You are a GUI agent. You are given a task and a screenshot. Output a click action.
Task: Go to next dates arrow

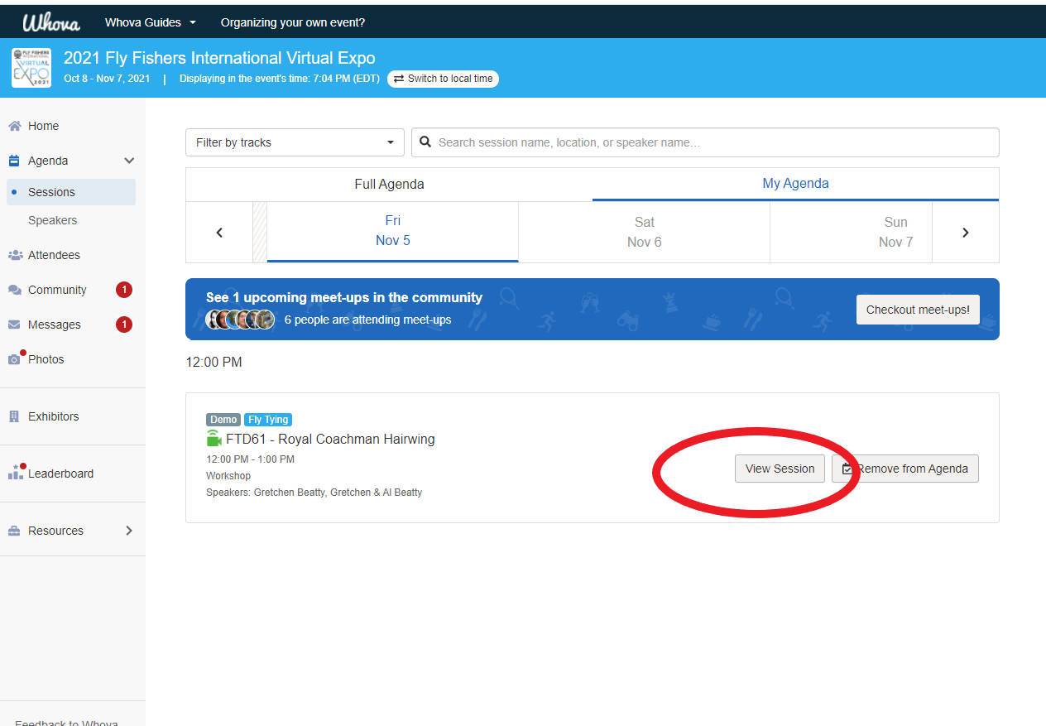965,233
